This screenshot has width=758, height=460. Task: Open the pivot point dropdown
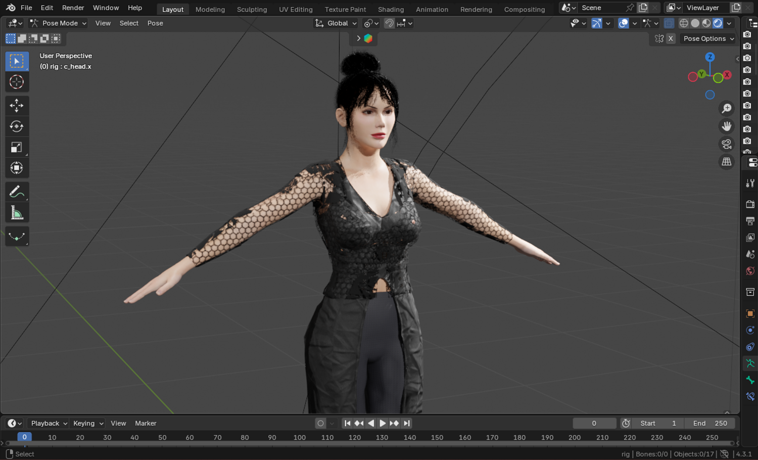[371, 23]
